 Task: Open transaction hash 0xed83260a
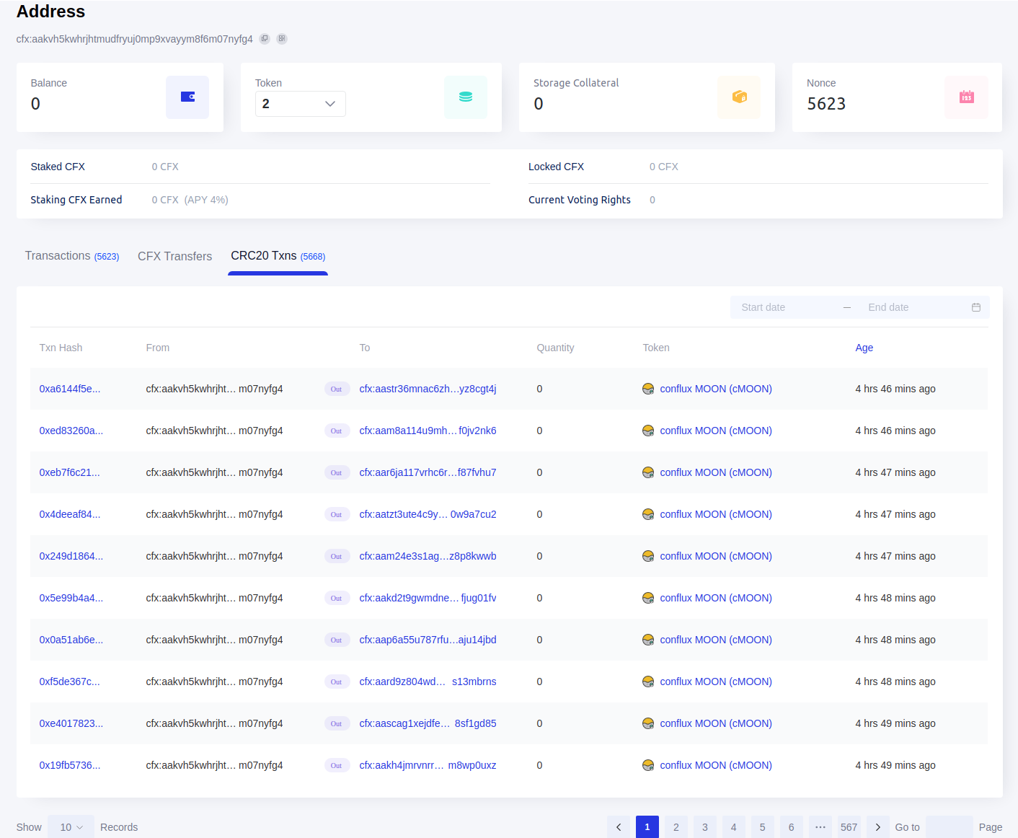pyautogui.click(x=71, y=431)
